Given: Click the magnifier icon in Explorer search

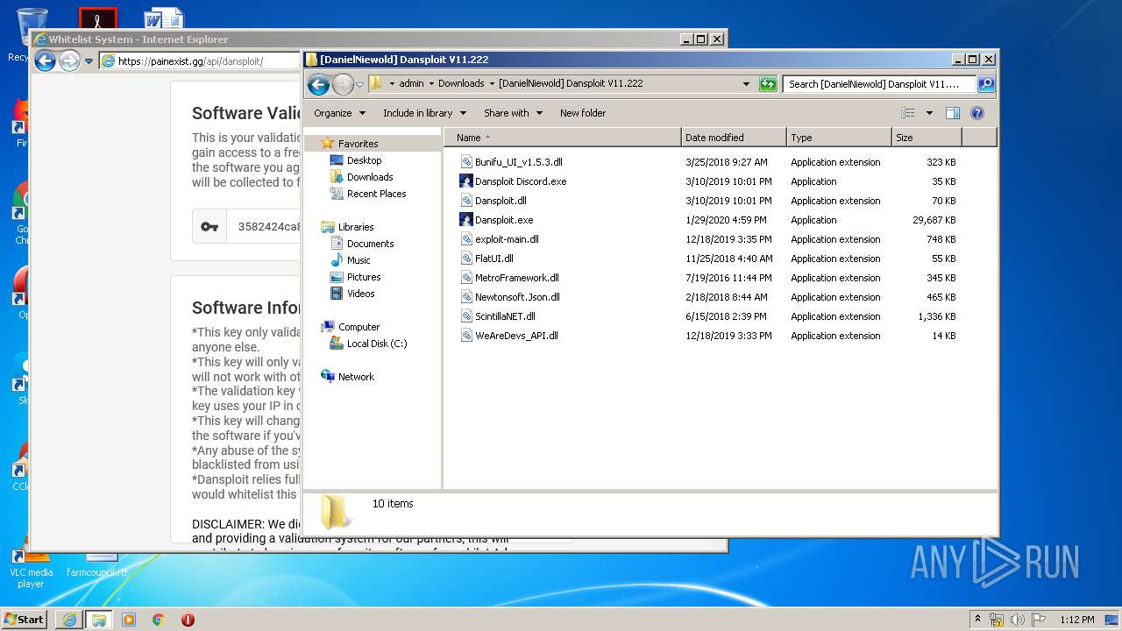Looking at the screenshot, I should pyautogui.click(x=986, y=84).
